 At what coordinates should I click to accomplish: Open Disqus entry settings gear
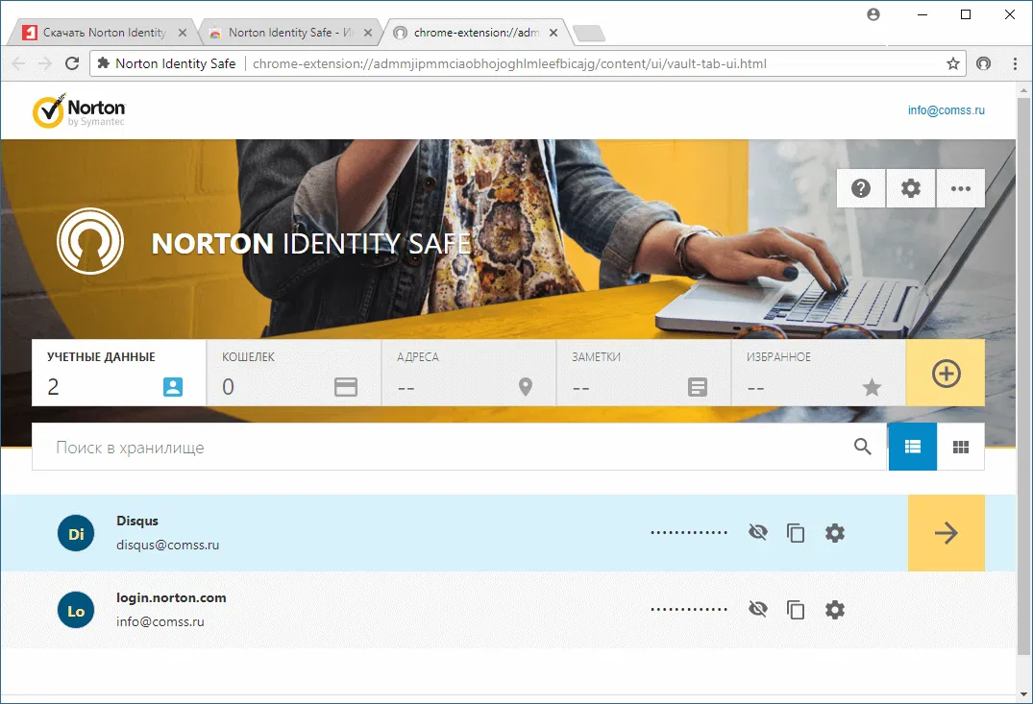pyautogui.click(x=835, y=533)
